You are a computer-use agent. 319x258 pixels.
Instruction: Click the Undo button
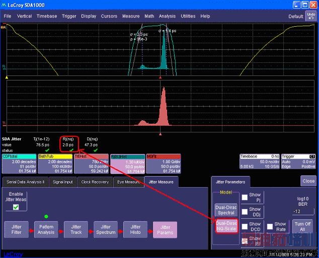pyautogui.click(x=311, y=16)
